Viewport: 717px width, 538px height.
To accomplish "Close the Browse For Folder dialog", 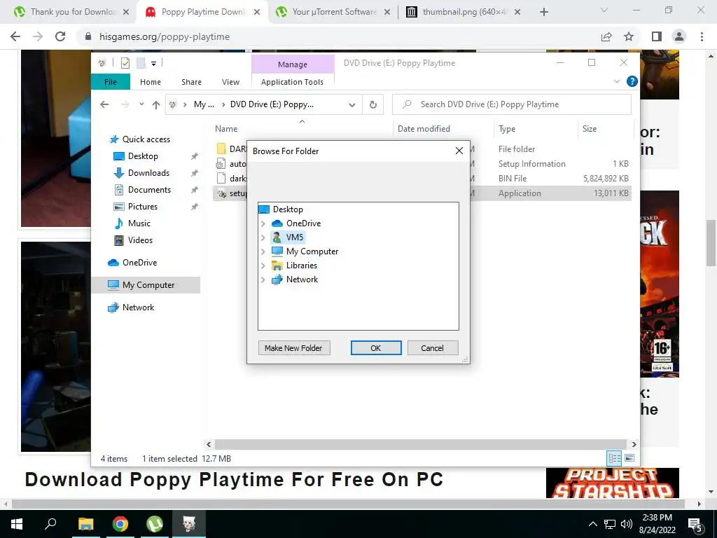I will pyautogui.click(x=459, y=151).
